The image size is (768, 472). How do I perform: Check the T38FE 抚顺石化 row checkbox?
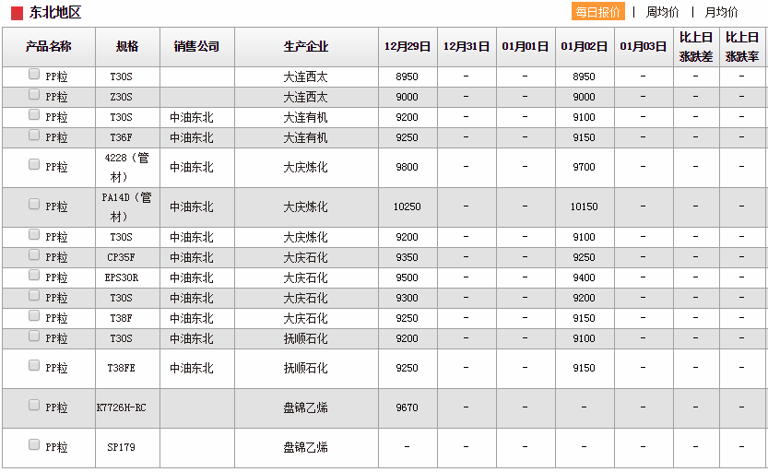[x=34, y=365]
